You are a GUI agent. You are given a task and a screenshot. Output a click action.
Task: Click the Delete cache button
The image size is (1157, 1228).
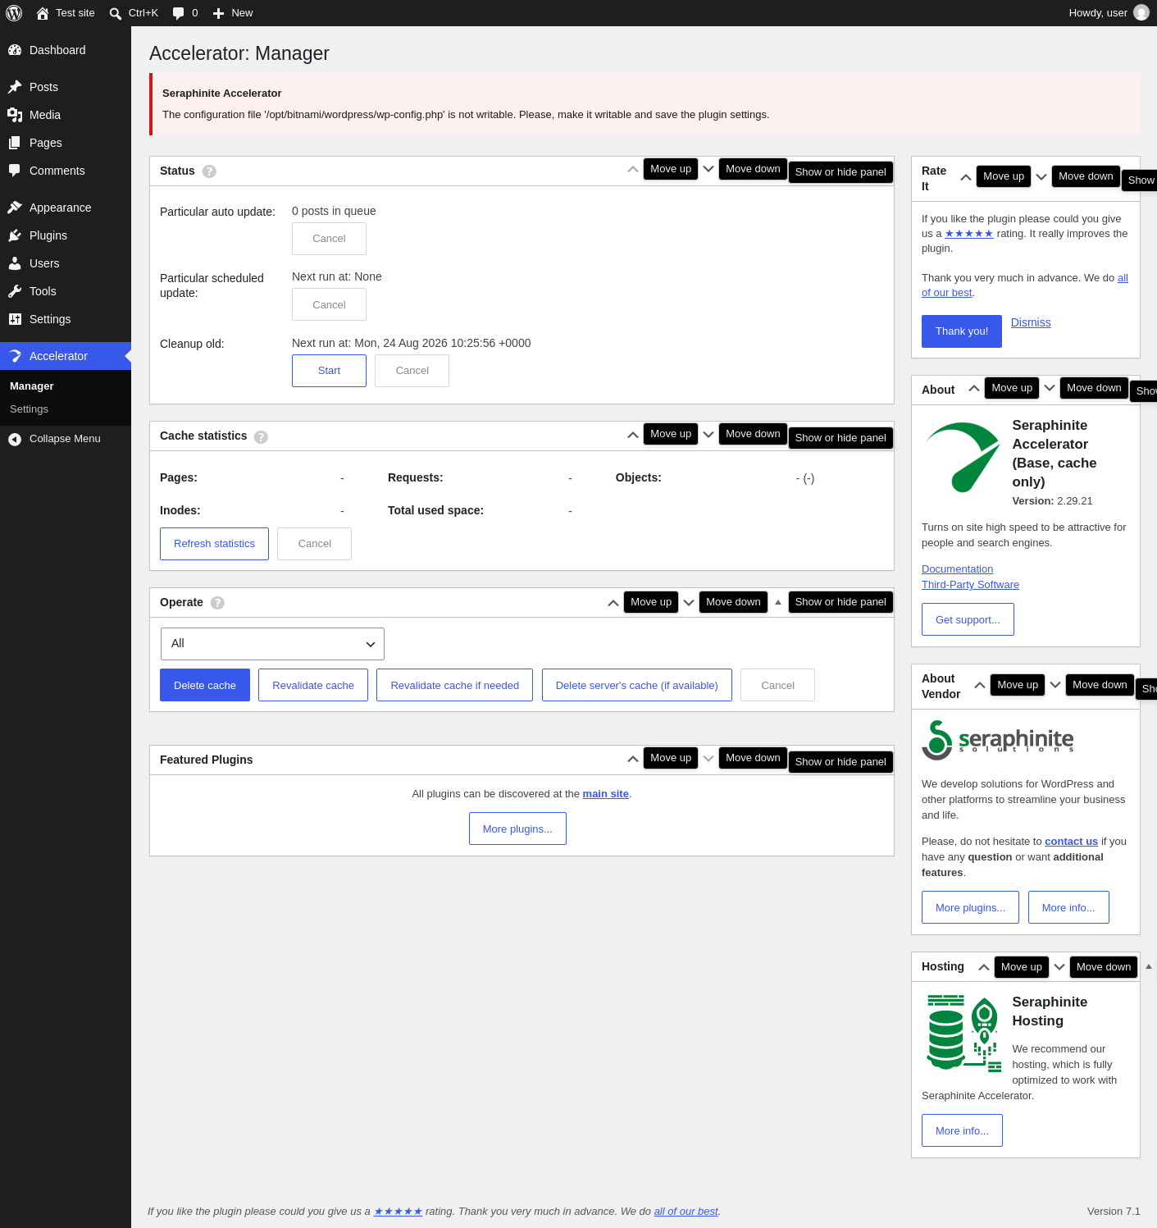point(205,685)
